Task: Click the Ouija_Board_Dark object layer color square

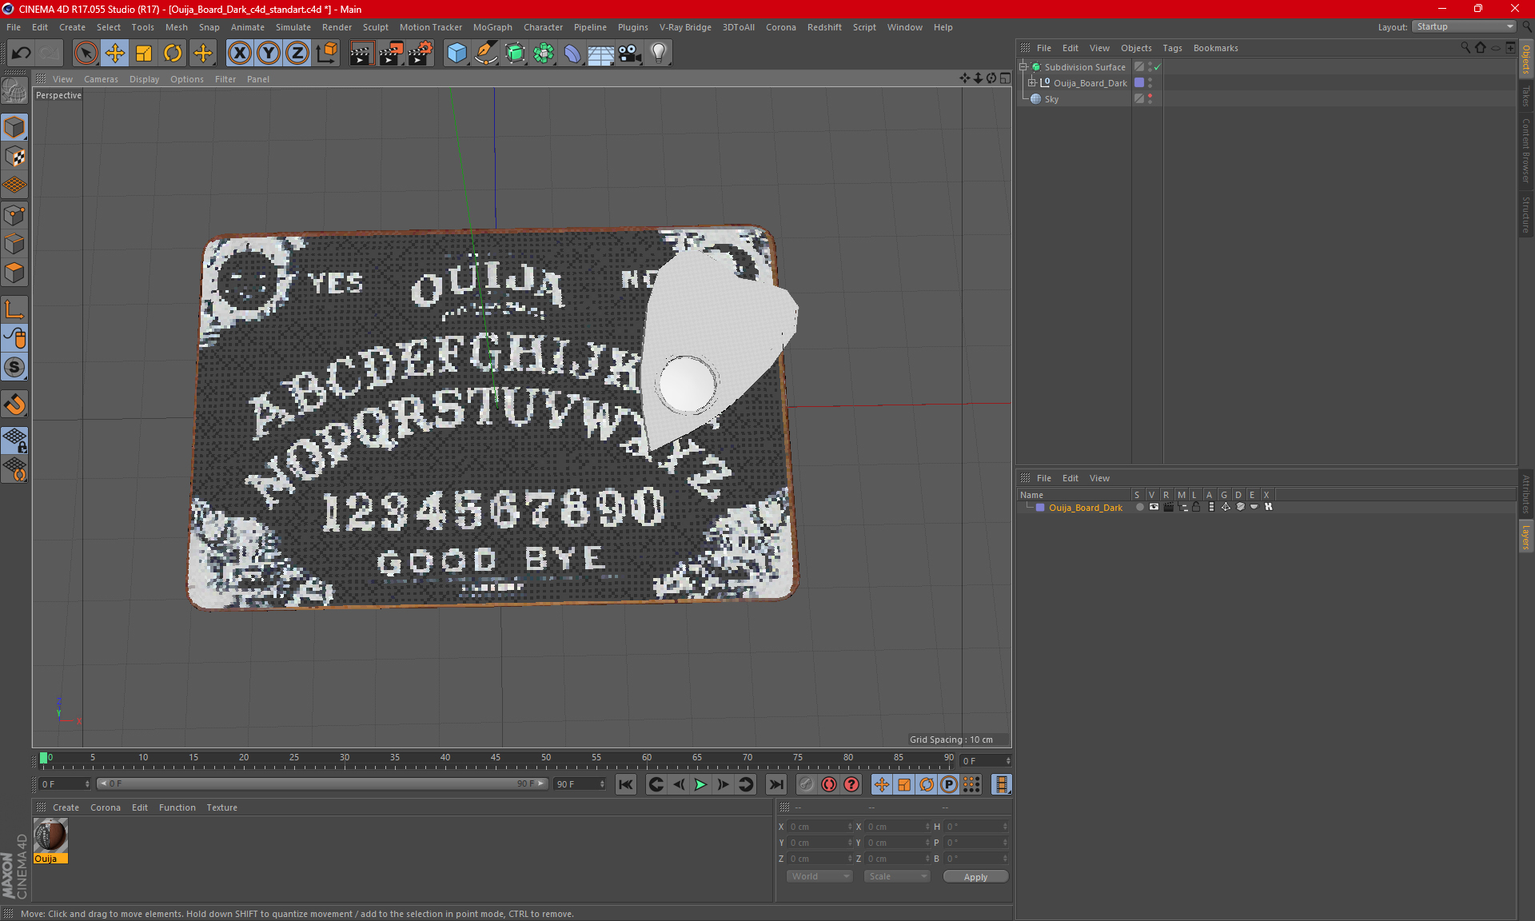Action: click(1139, 83)
